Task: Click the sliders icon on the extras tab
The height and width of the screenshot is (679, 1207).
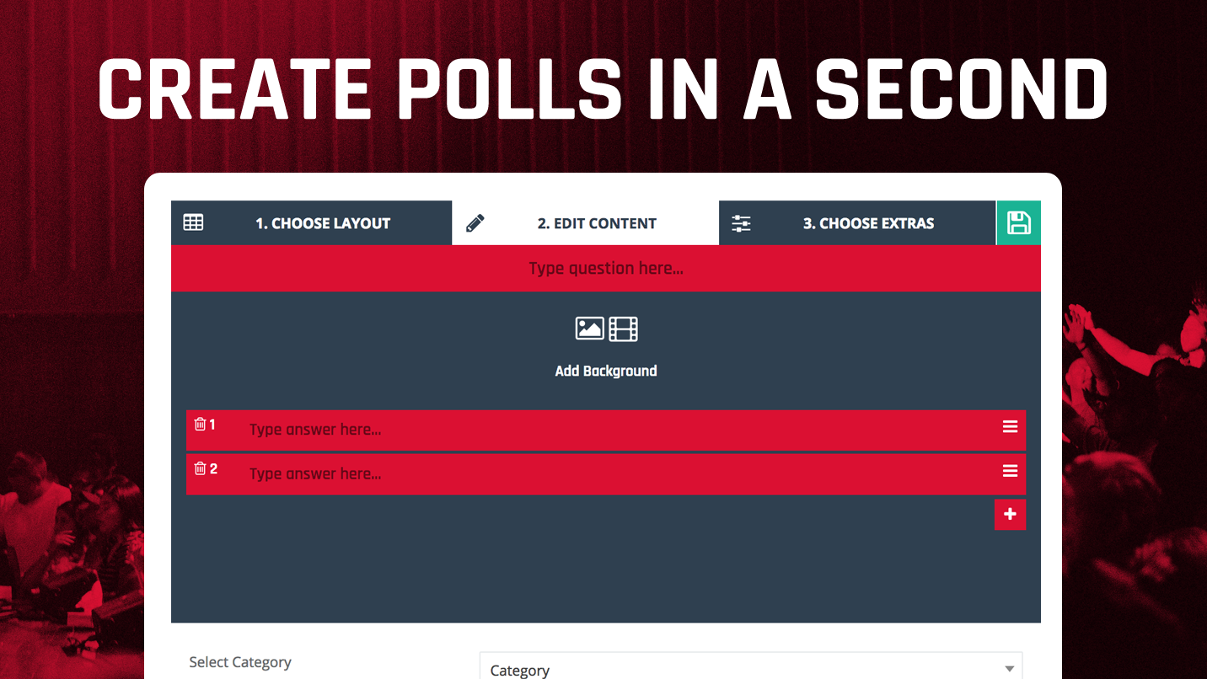Action: click(741, 223)
